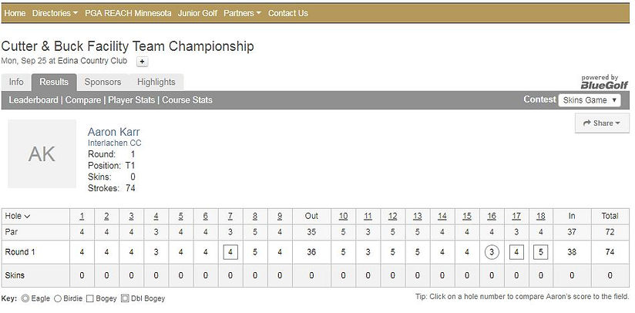Click the plus icon next to the event date
The width and height of the screenshot is (635, 313).
[142, 62]
